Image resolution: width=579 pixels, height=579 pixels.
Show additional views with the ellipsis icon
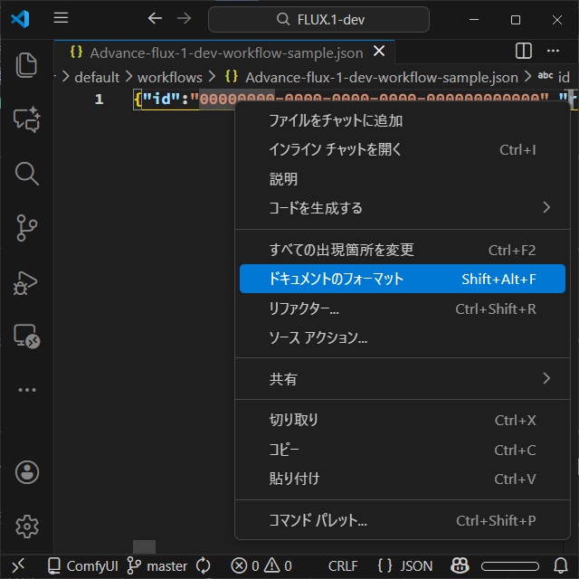[x=26, y=390]
